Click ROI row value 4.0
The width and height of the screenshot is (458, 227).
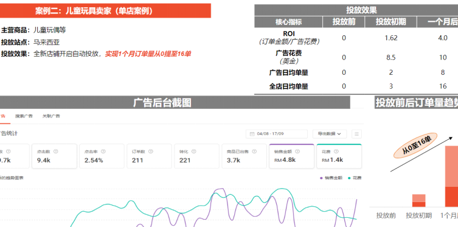click(443, 38)
